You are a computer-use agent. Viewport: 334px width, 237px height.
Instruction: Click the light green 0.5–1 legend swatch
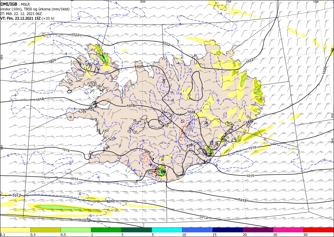coord(76,230)
